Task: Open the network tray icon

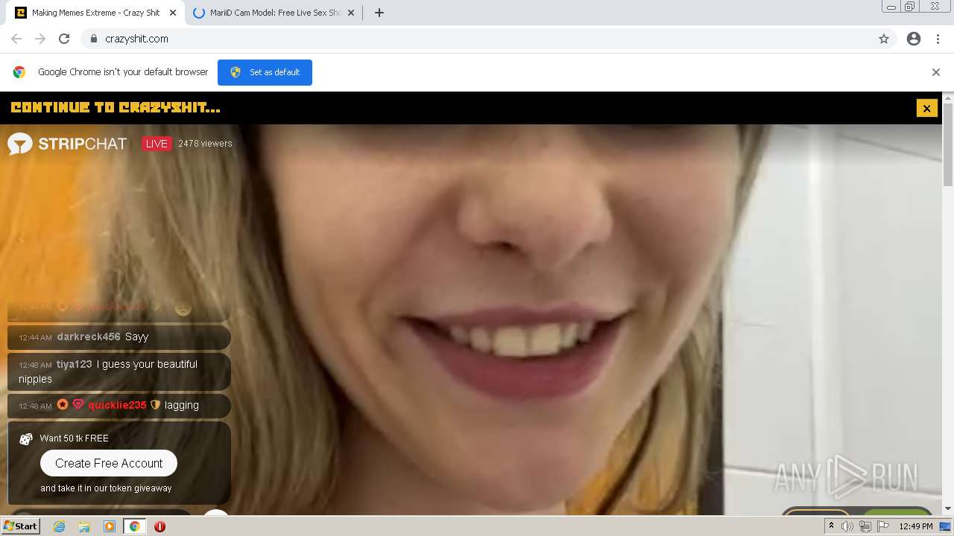Action: 865,526
